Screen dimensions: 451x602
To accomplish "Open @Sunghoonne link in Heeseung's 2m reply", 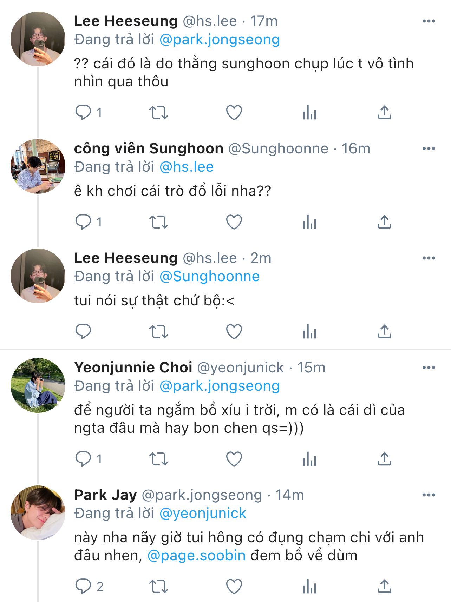I will (x=209, y=276).
